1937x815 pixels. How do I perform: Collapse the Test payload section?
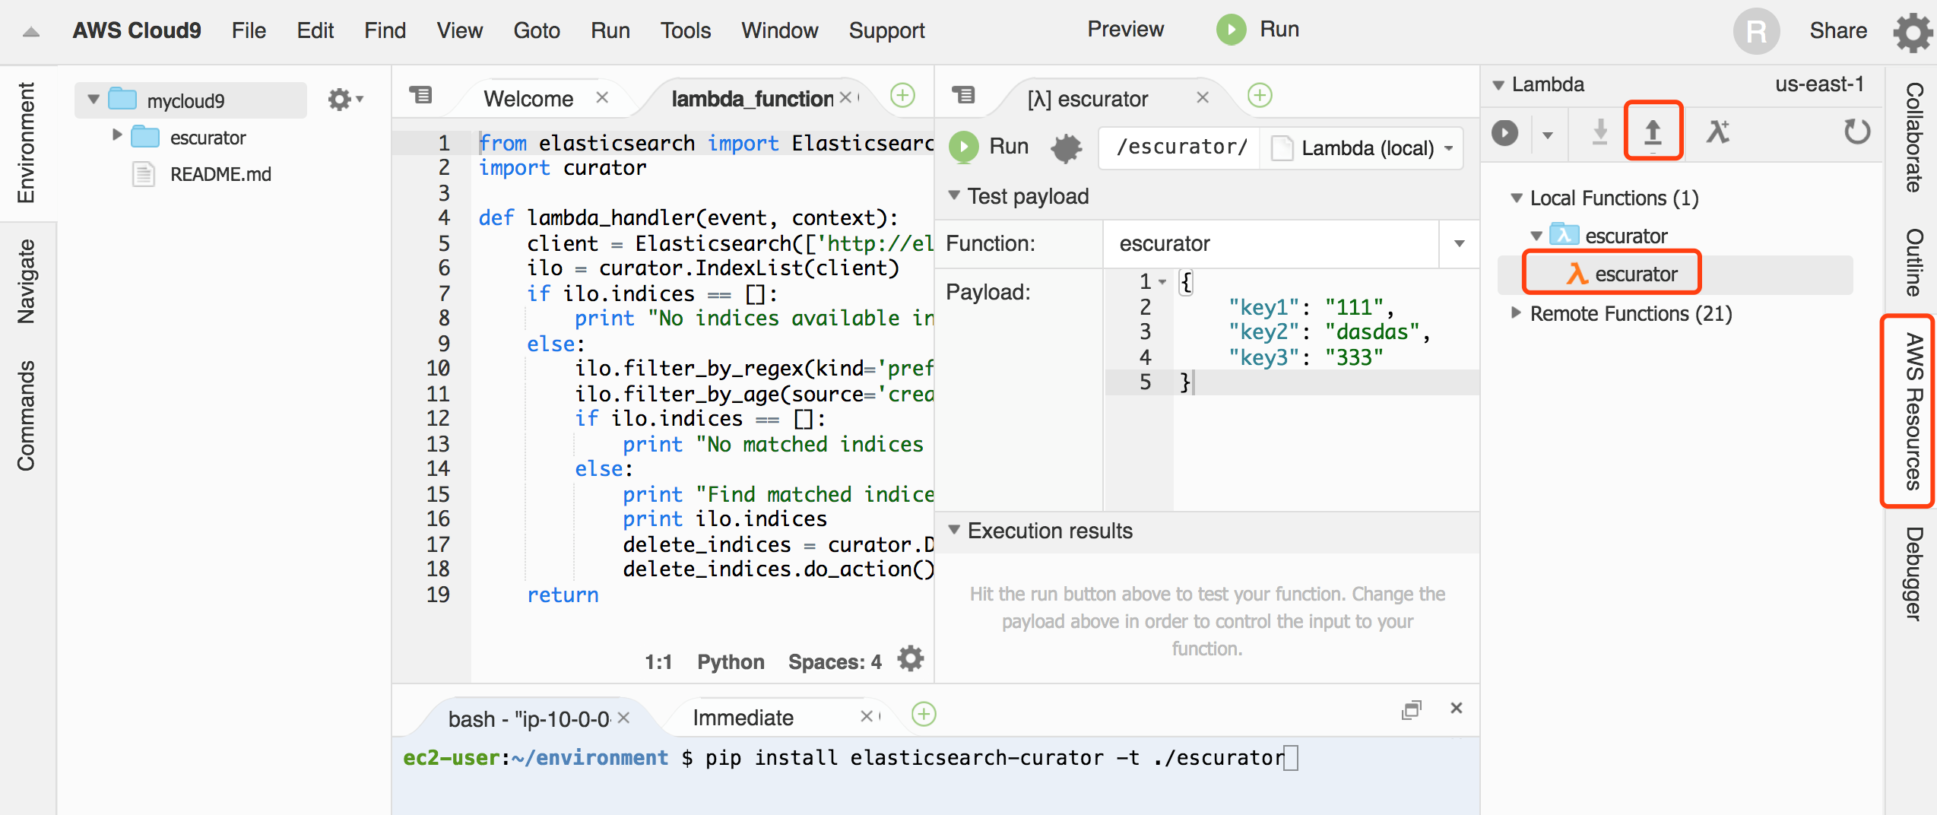pos(954,195)
